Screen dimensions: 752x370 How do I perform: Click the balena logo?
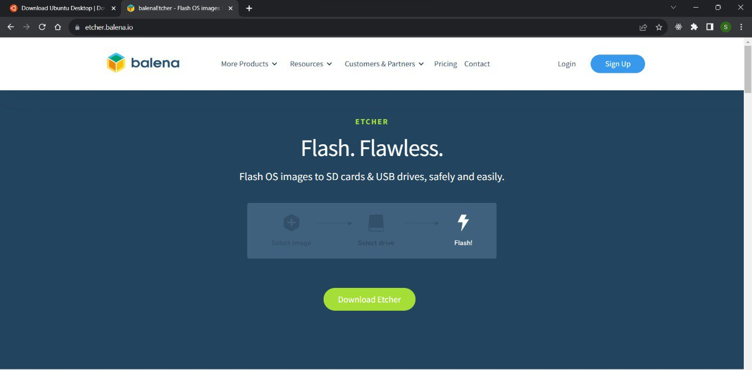tap(143, 63)
